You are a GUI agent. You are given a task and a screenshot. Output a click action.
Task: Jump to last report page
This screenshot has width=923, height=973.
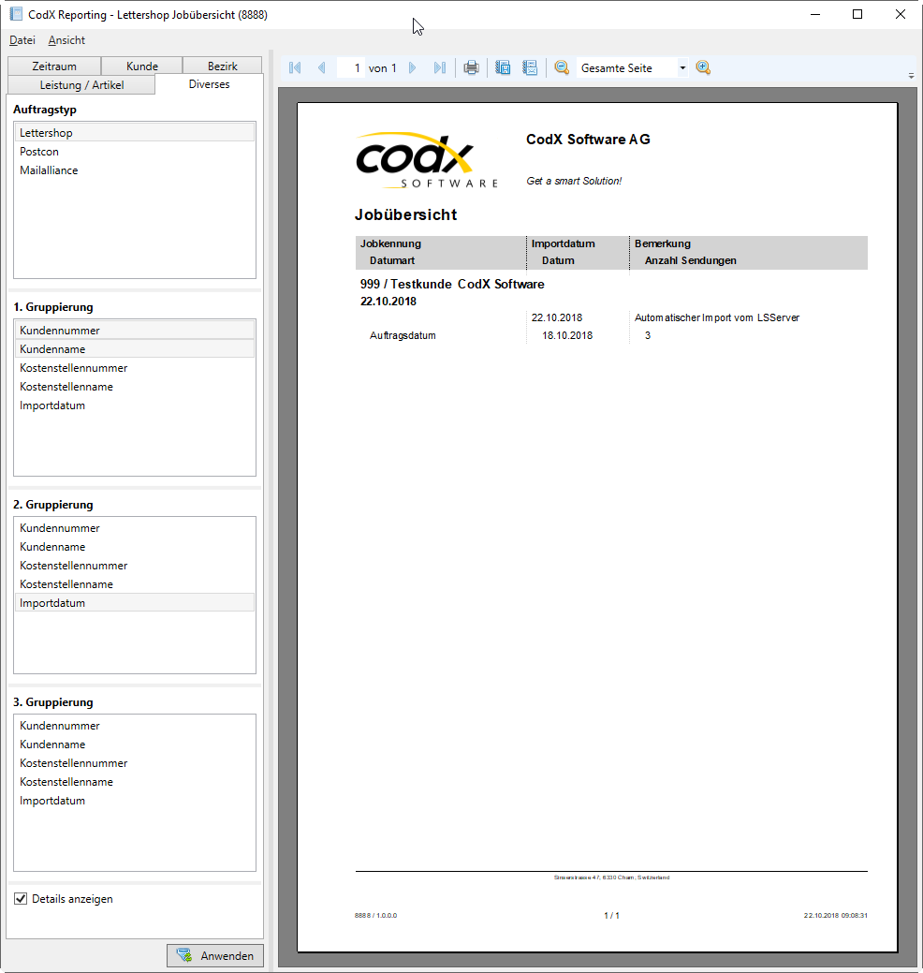(x=440, y=67)
